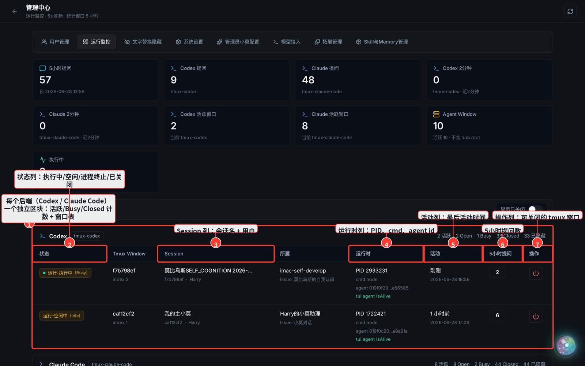The width and height of the screenshot is (585, 366).
Task: Click the Claude 活跃窗口 terminal icon
Action: 305,114
